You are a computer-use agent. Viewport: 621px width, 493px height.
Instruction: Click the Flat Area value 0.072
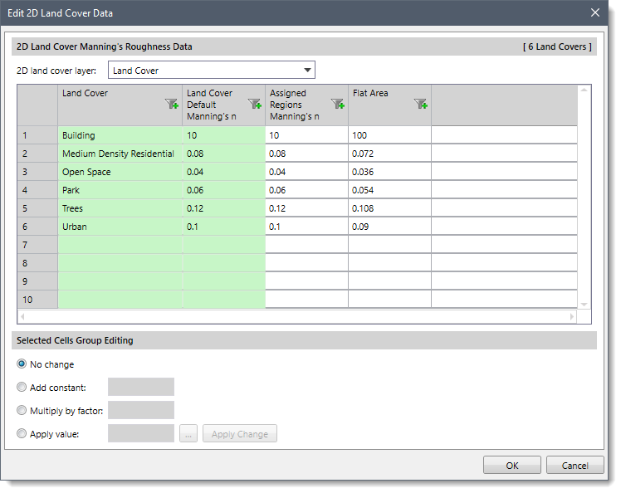pos(389,154)
